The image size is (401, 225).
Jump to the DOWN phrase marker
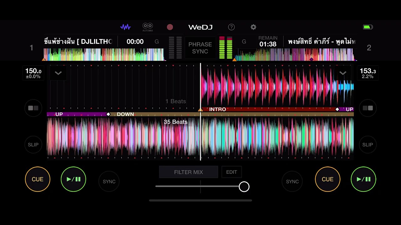[125, 114]
